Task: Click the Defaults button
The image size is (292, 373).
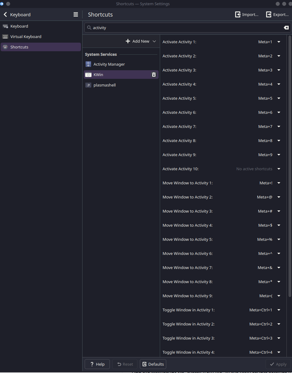Action: 153,364
